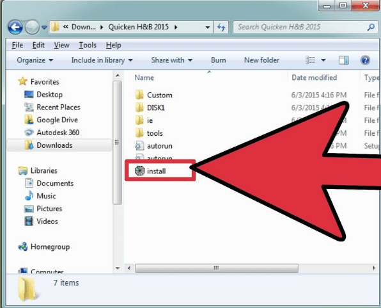Click Custom's date 6/3/2015 4:16 PM

[x=319, y=95]
